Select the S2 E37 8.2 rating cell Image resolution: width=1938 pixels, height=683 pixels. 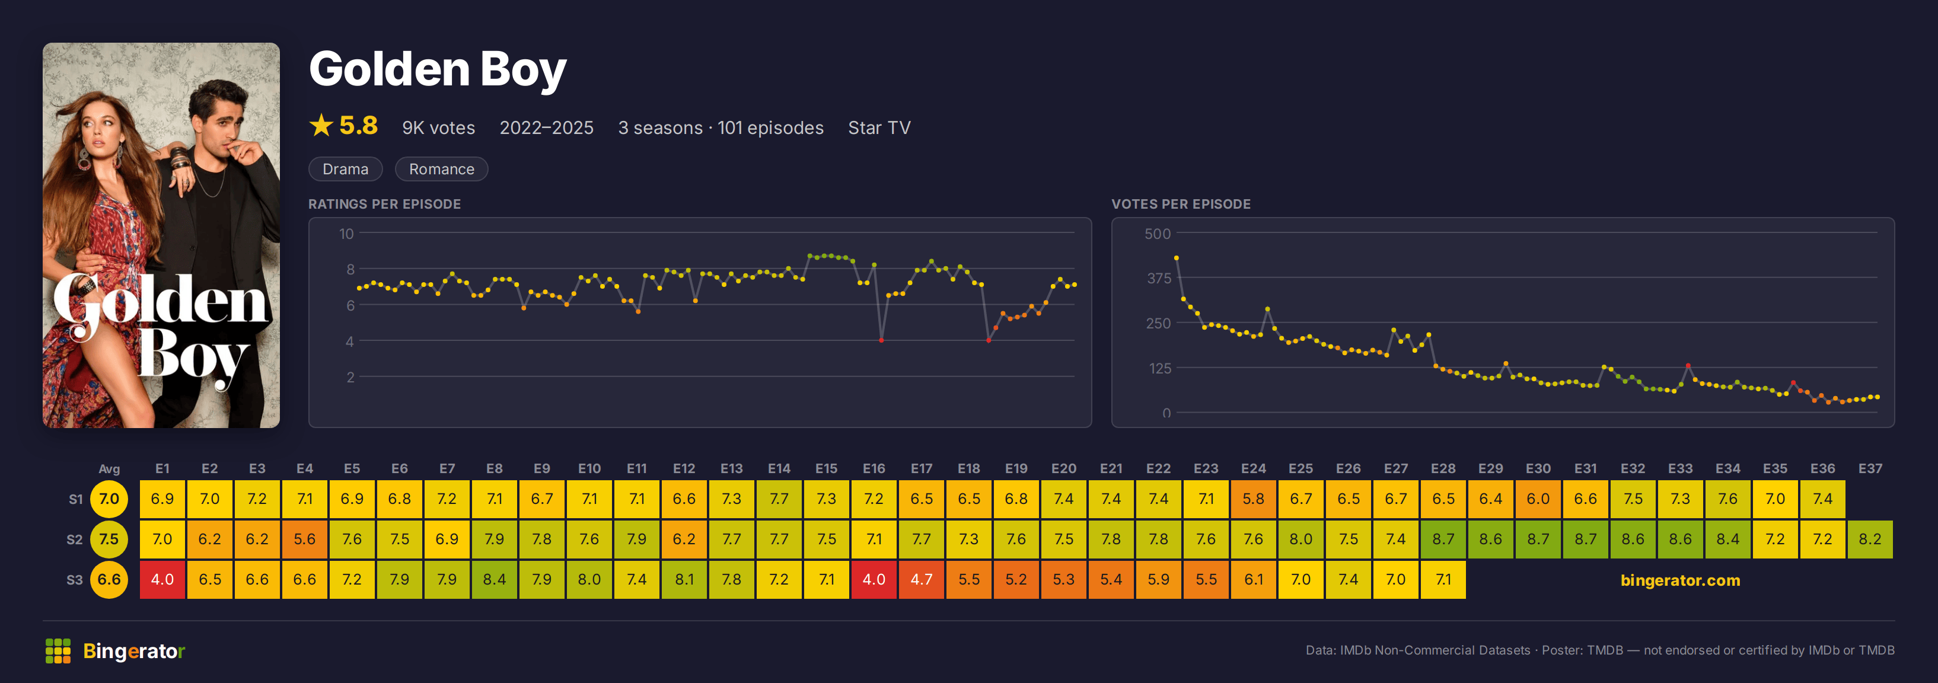(1870, 540)
